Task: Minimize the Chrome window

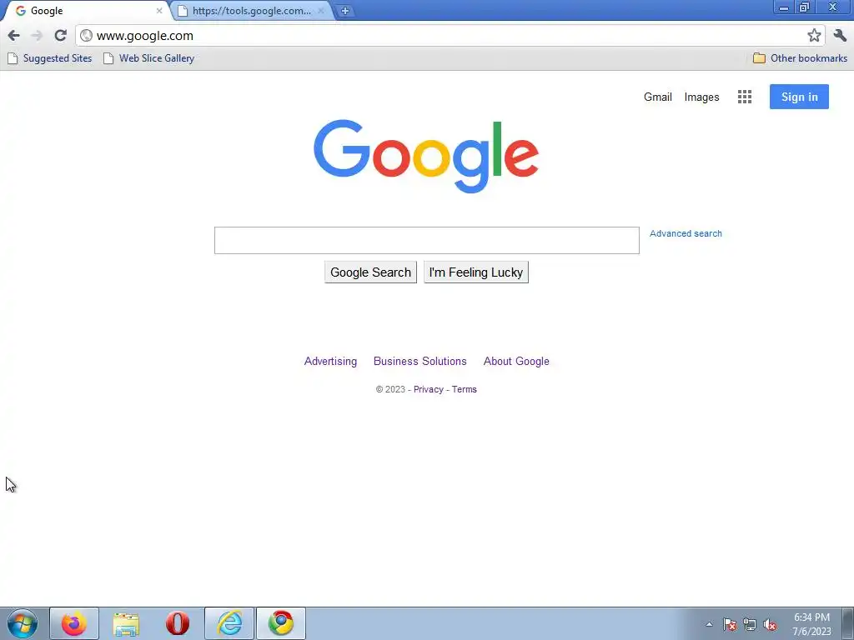Action: click(x=784, y=7)
